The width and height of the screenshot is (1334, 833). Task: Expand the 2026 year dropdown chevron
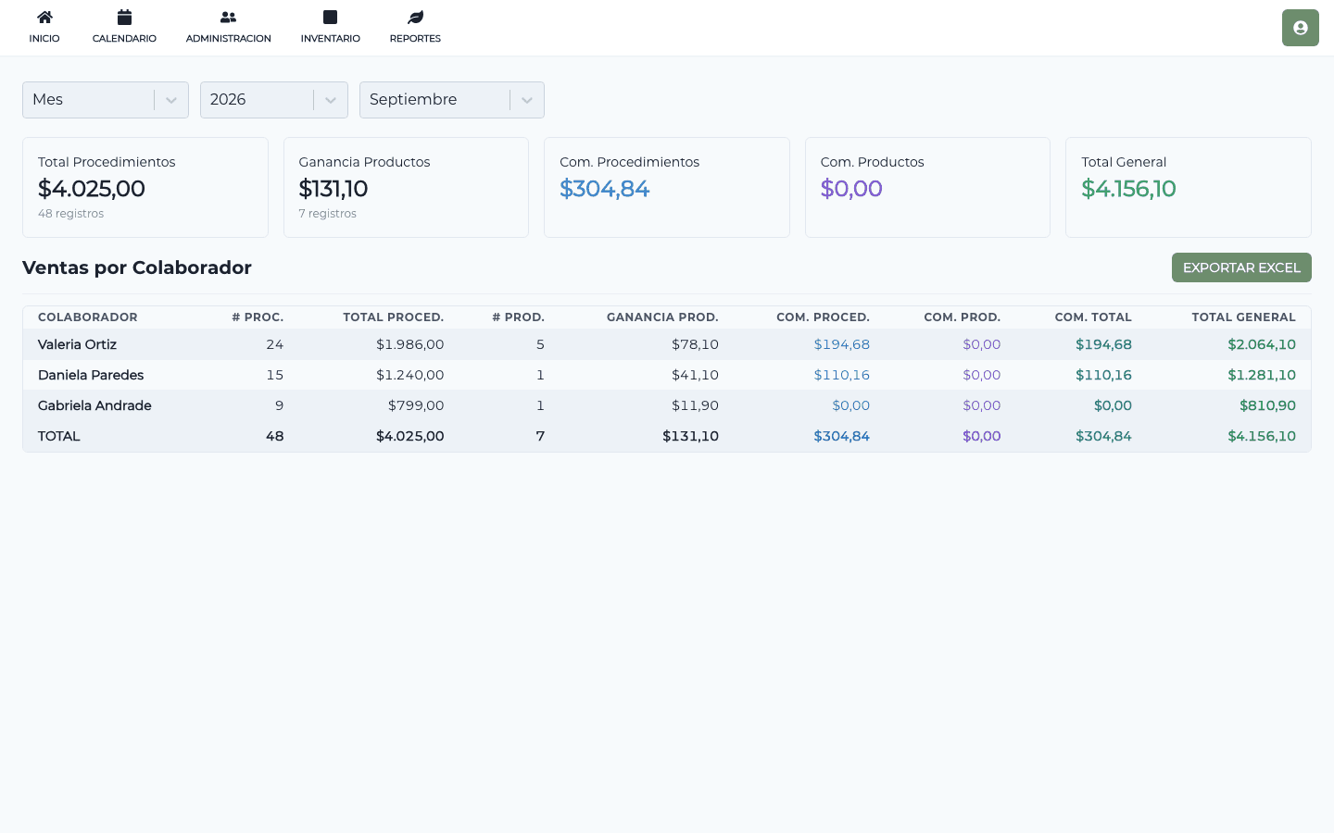(331, 100)
